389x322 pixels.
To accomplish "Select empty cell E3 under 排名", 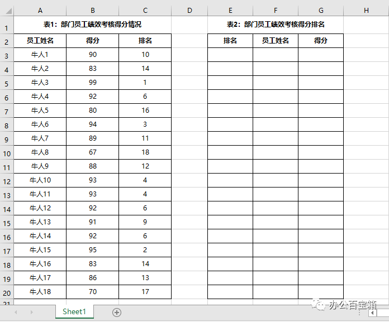I will (x=230, y=55).
